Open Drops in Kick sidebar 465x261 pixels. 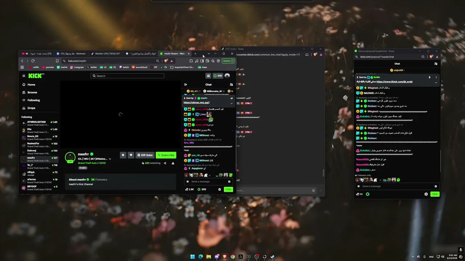coord(28,108)
